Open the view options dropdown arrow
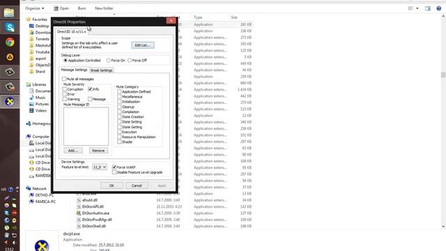The width and height of the screenshot is (446, 251). point(417,8)
